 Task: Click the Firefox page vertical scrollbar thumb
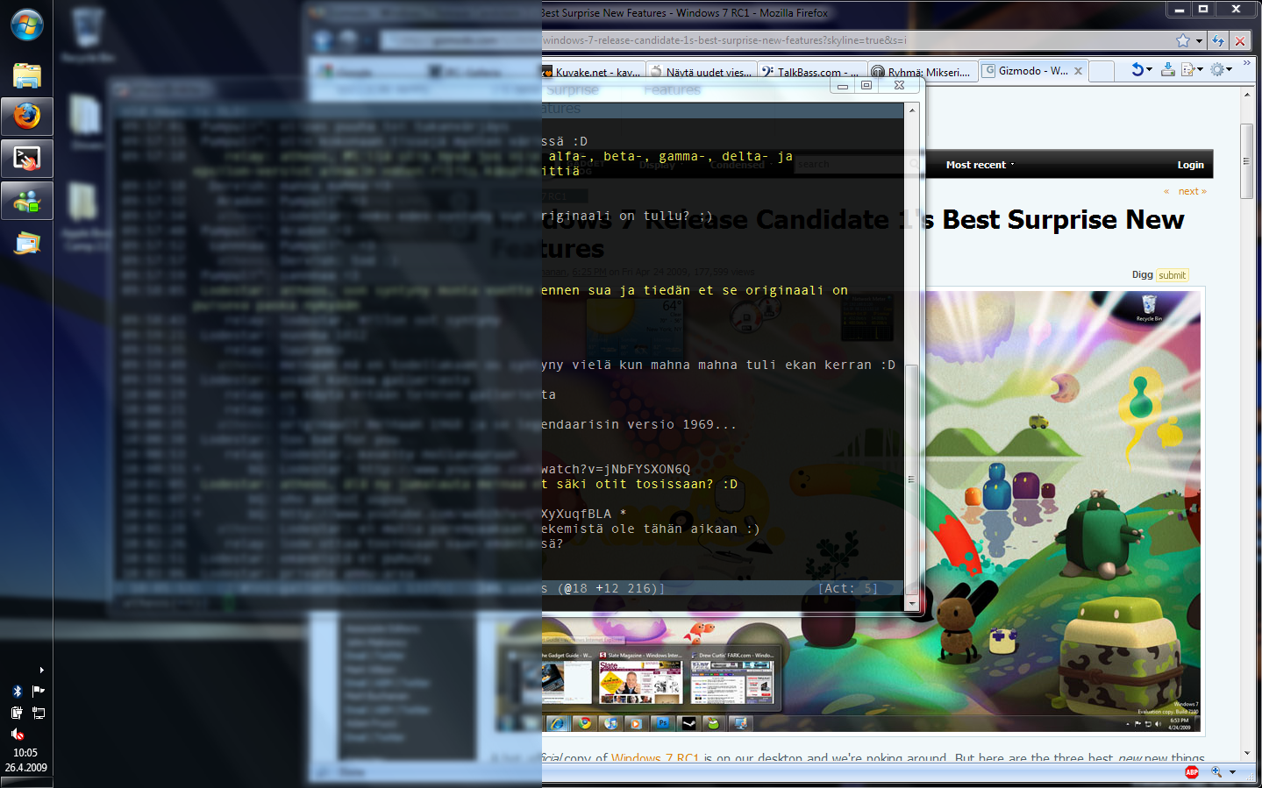[1246, 161]
